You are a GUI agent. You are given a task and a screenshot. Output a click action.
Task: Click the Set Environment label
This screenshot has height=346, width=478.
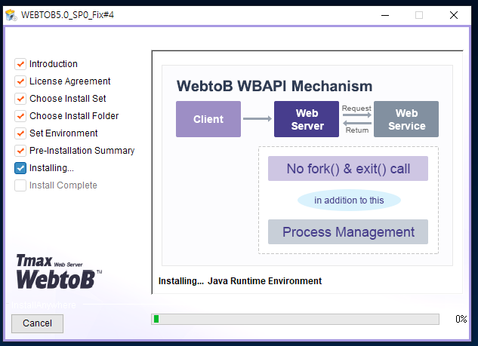tap(63, 133)
